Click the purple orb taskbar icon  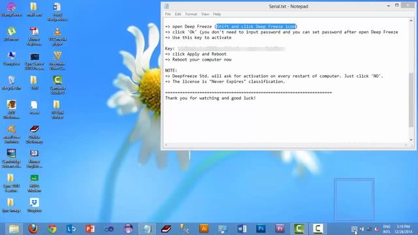(x=128, y=229)
